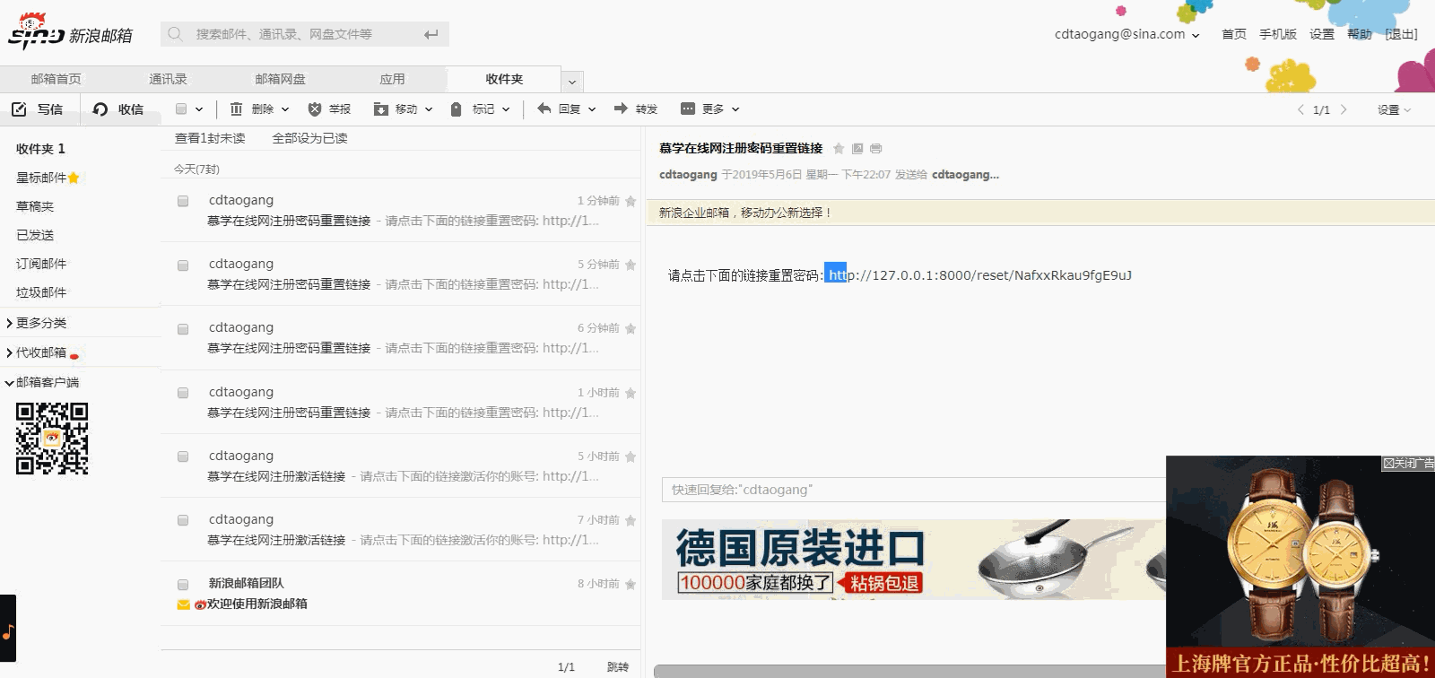Collapse the 邮箱客户端 section
Image resolution: width=1435 pixels, height=678 pixels.
[42, 382]
